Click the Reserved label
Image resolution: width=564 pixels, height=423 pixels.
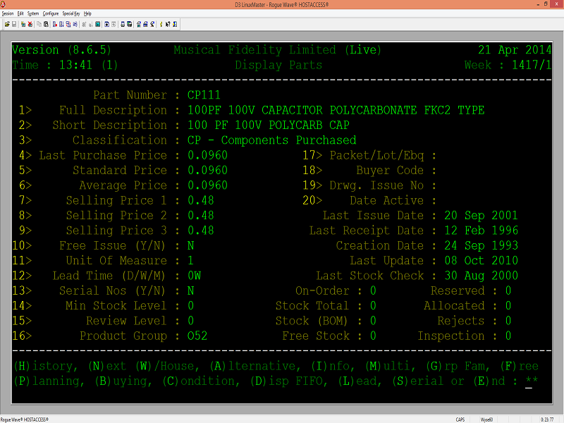(458, 290)
